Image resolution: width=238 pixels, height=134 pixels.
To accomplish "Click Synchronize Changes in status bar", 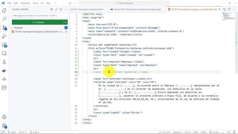I will [23, 132].
